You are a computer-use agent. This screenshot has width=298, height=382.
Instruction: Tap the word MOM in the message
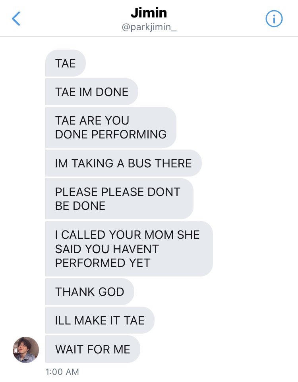coord(159,234)
